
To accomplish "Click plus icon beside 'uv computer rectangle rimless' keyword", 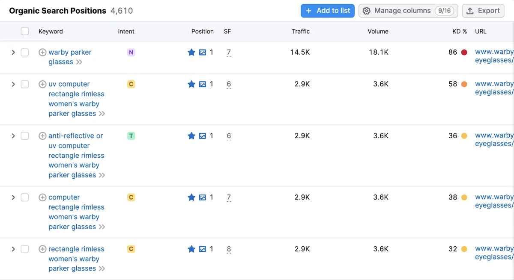I will 42,84.
